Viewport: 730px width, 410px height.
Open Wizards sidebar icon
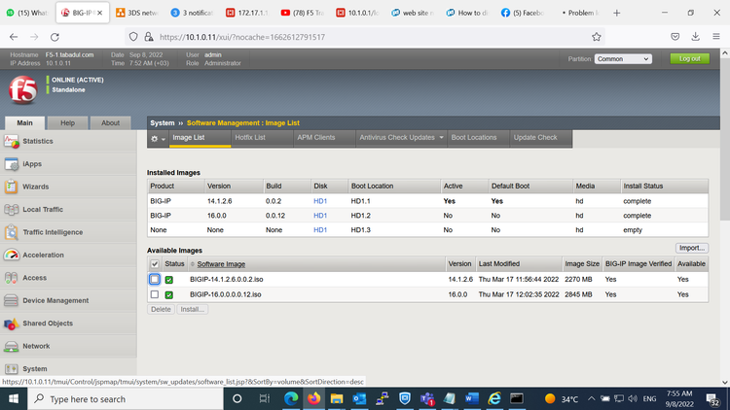click(11, 187)
